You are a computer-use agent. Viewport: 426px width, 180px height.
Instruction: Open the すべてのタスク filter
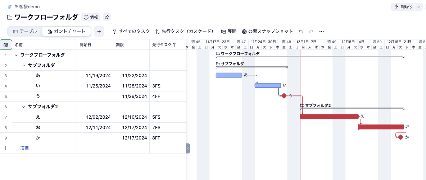(x=131, y=32)
